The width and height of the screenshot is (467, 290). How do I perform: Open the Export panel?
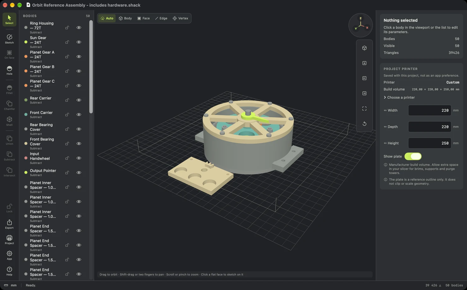tap(9, 224)
